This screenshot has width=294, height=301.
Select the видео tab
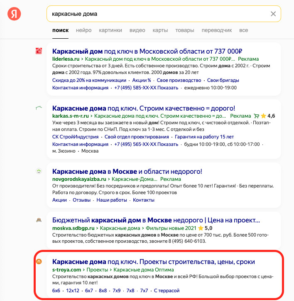point(137,30)
